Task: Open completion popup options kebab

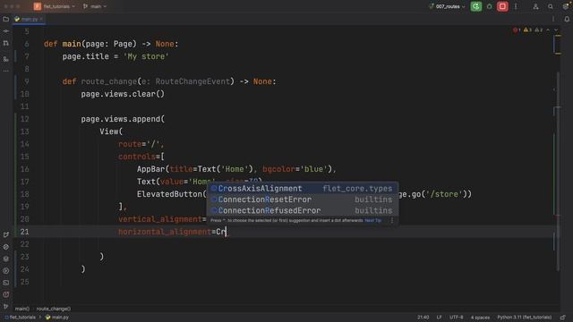Action: 392,221
